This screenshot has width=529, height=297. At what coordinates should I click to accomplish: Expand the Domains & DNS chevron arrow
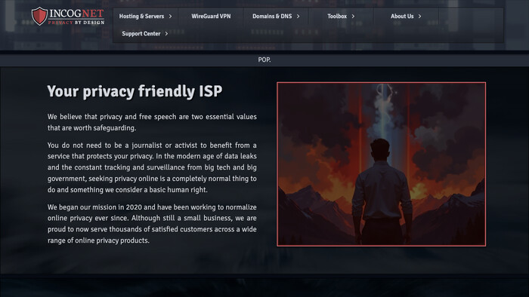click(x=298, y=16)
